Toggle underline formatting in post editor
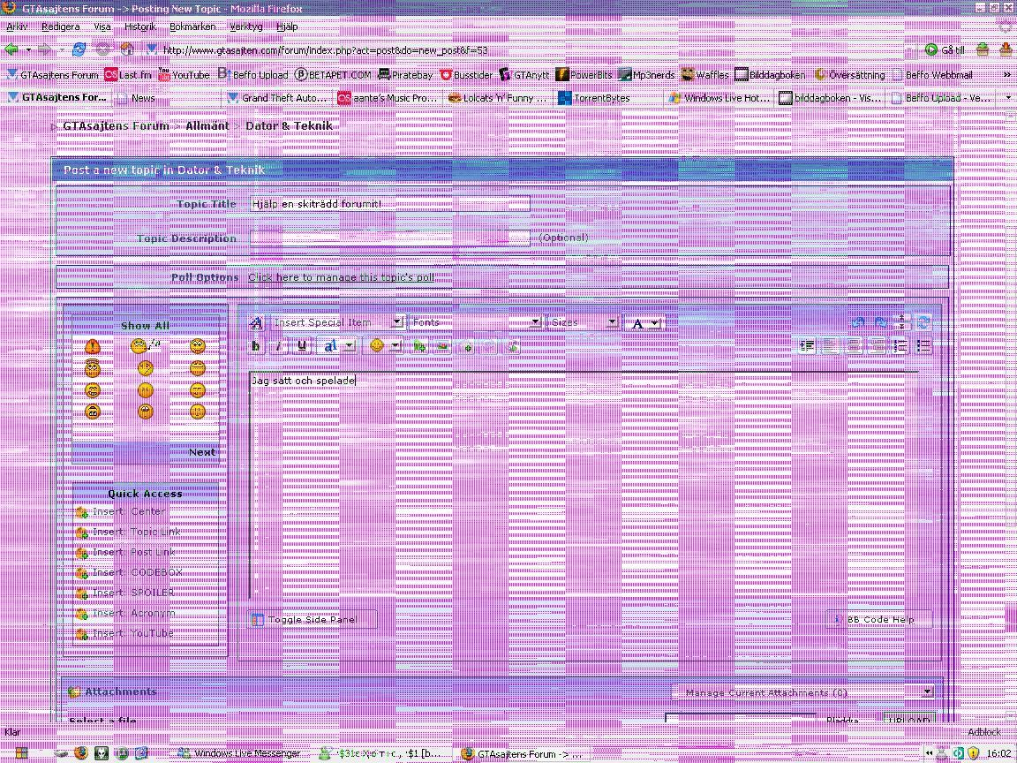The image size is (1017, 763). click(x=302, y=346)
